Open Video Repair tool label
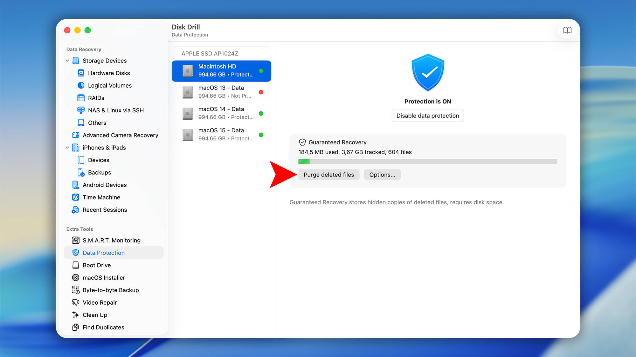The height and width of the screenshot is (357, 636). pos(100,302)
